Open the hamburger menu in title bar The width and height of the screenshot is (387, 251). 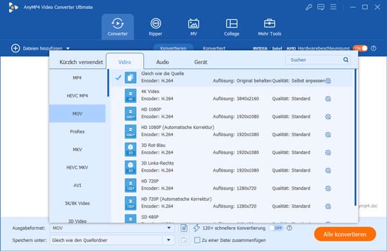click(x=333, y=7)
